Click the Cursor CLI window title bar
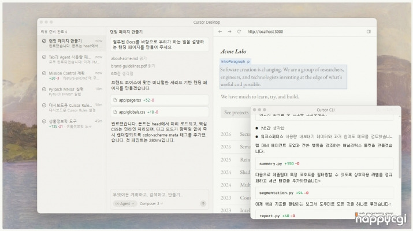Screen dimensions: 413x231 [x=326, y=110]
